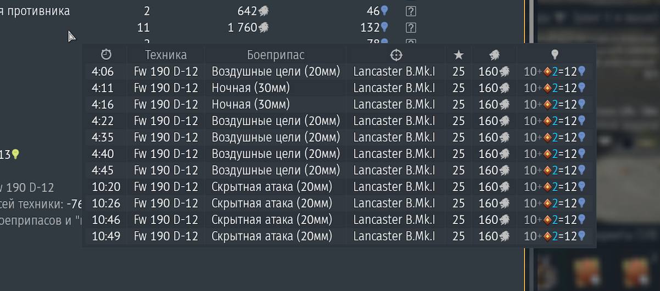Click the star icon column header
The image size is (660, 291).
459,54
